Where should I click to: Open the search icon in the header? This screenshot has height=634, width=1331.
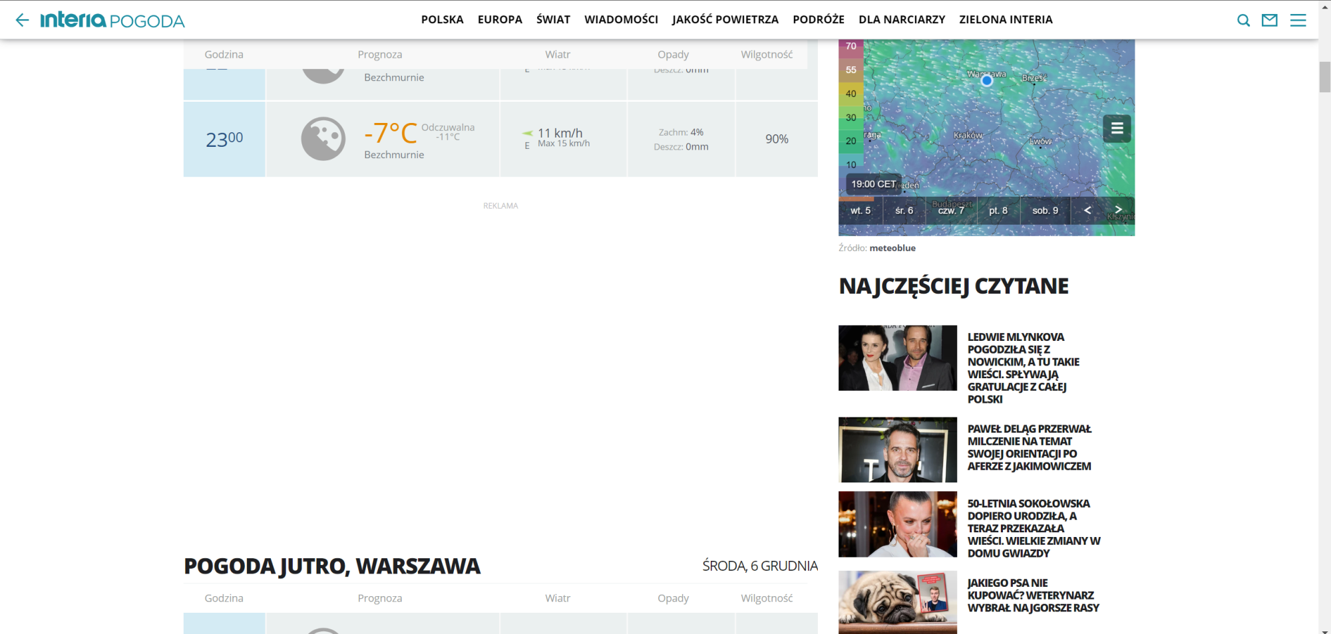[1243, 19]
